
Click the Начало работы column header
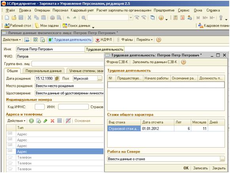156,78
